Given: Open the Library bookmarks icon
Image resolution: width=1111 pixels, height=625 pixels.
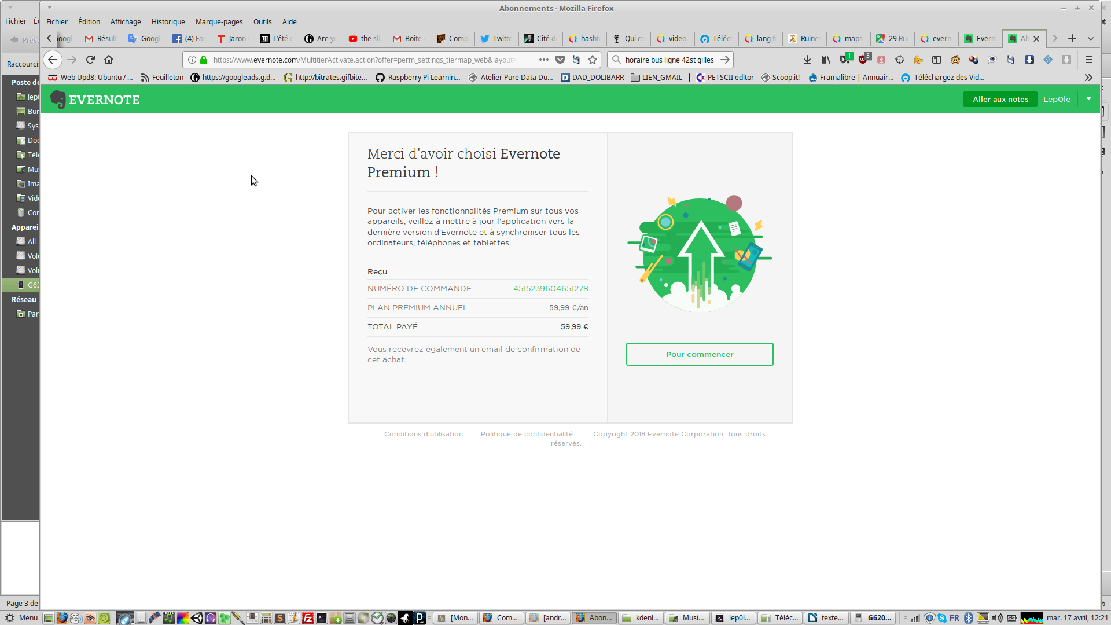Looking at the screenshot, I should pos(826,60).
